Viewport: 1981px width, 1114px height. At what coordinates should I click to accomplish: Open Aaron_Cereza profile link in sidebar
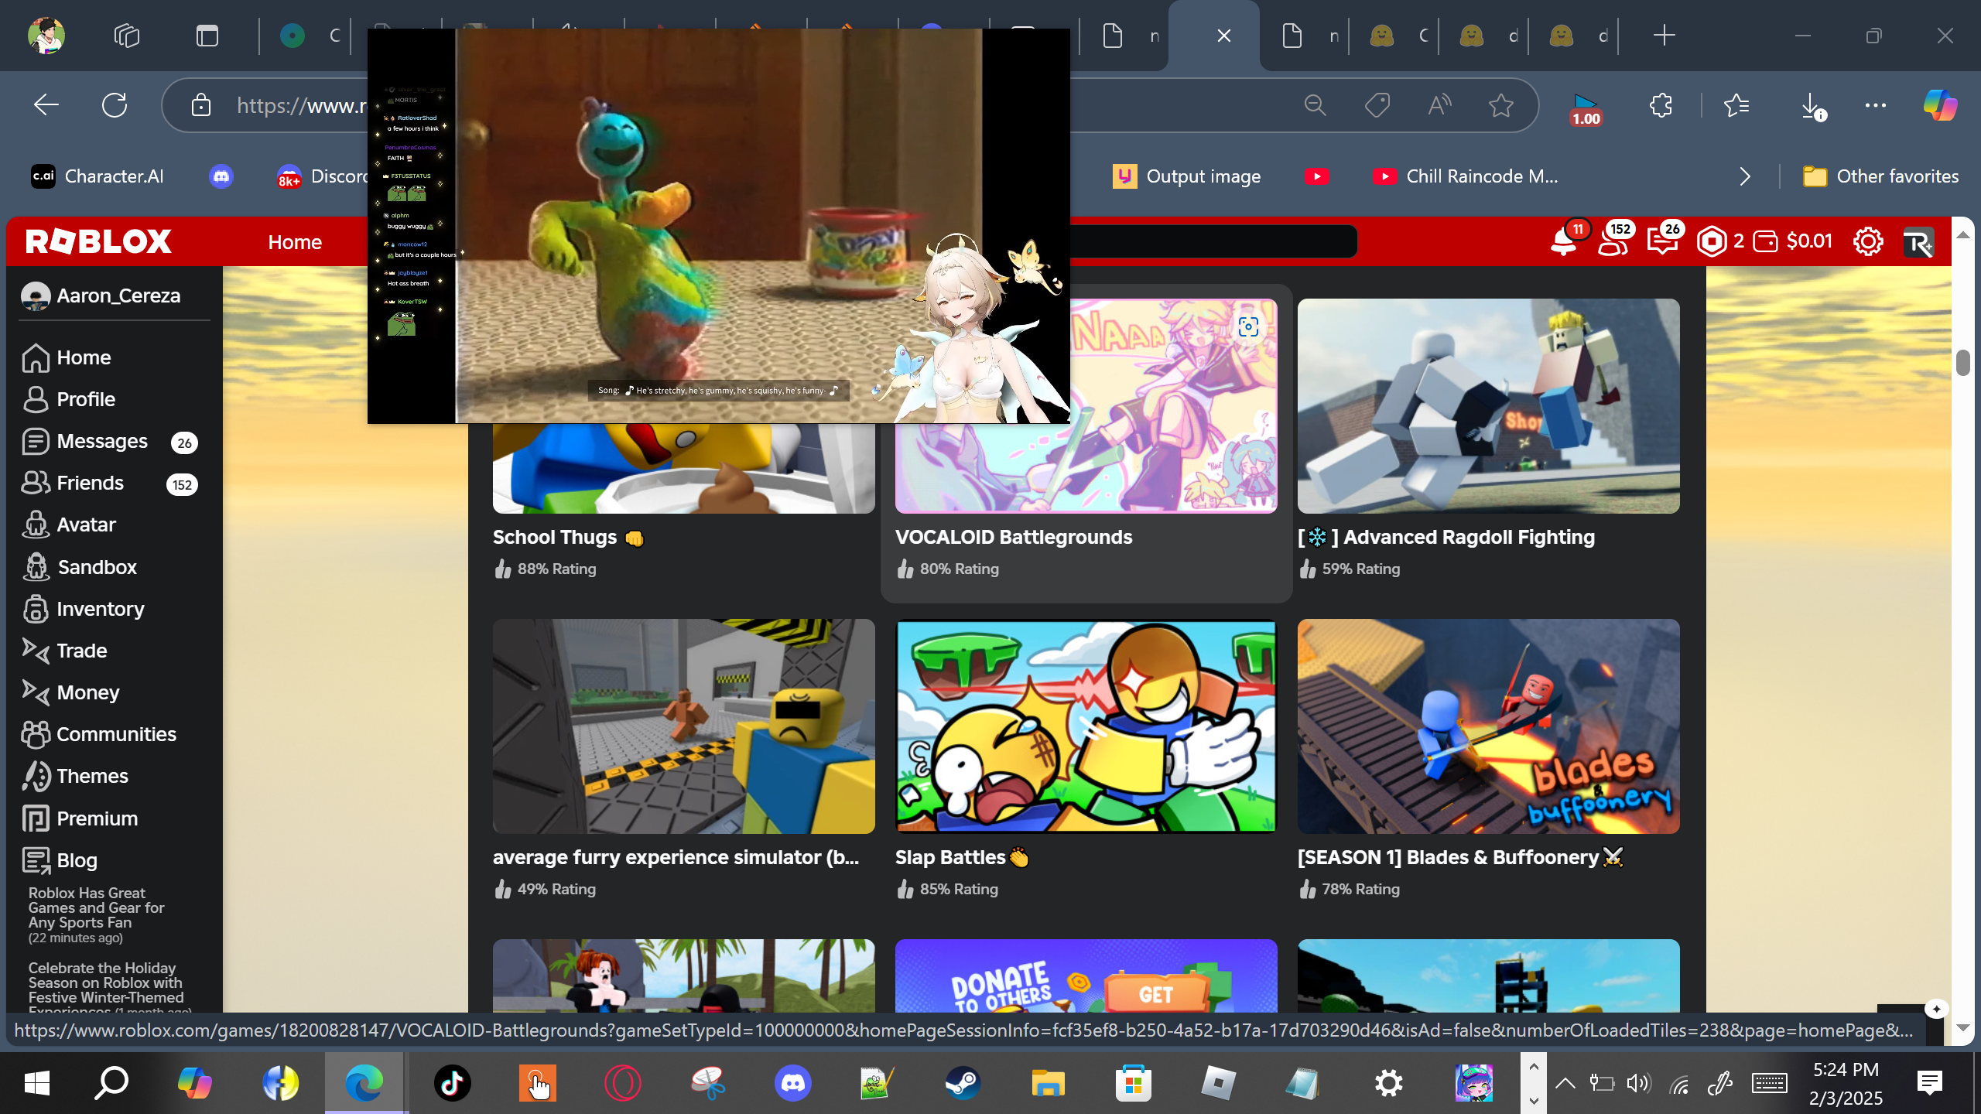click(x=103, y=296)
